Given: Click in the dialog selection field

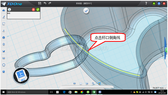Looking at the screenshot, I should point(24,15).
